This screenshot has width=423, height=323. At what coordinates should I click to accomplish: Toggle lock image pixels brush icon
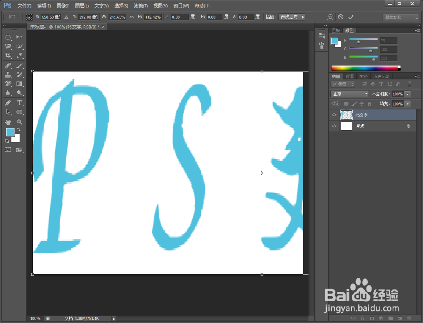tap(354, 104)
